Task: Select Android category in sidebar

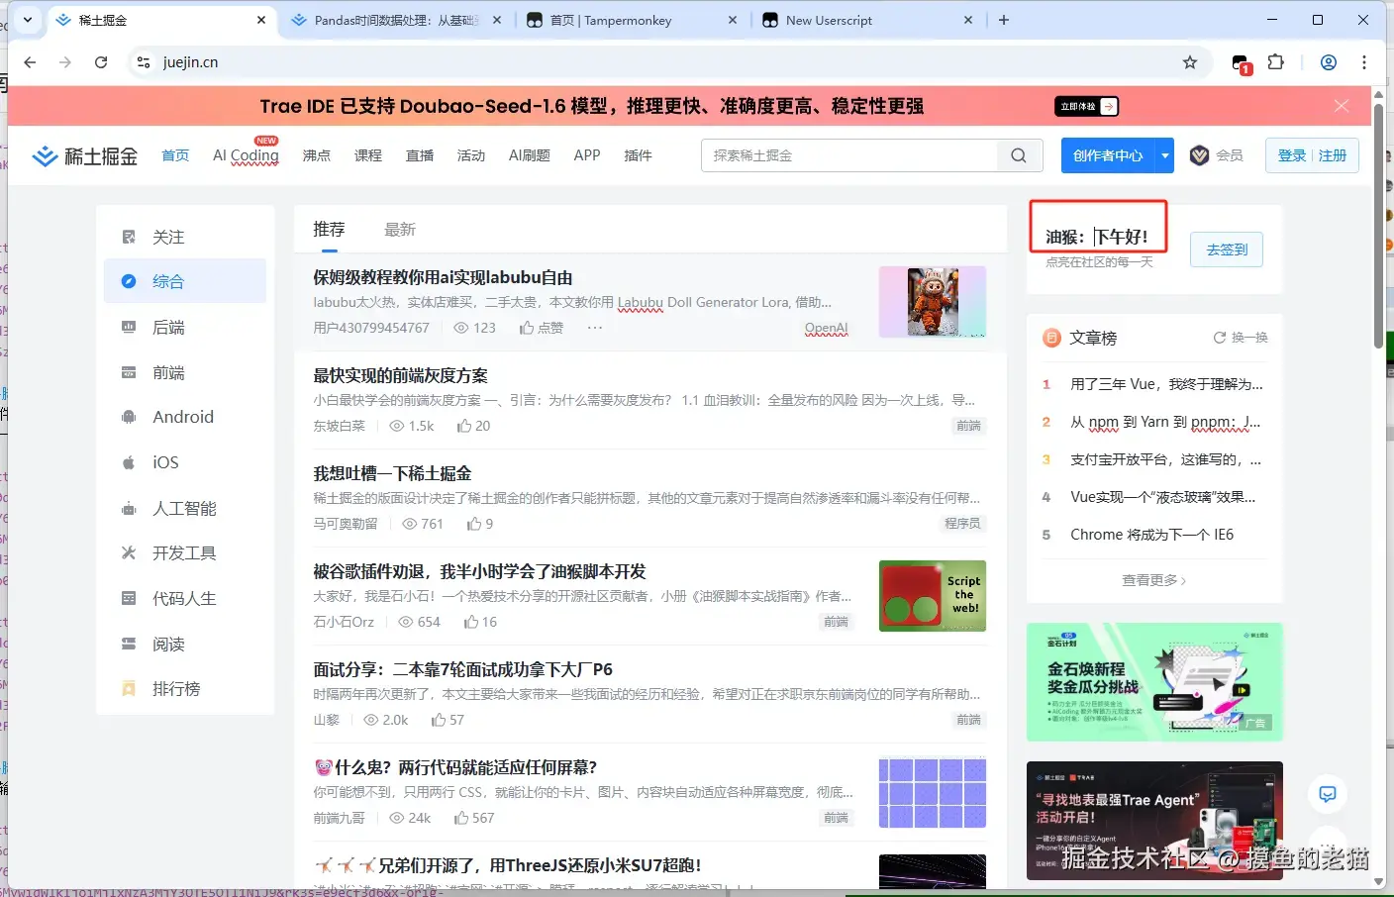Action: 185,417
